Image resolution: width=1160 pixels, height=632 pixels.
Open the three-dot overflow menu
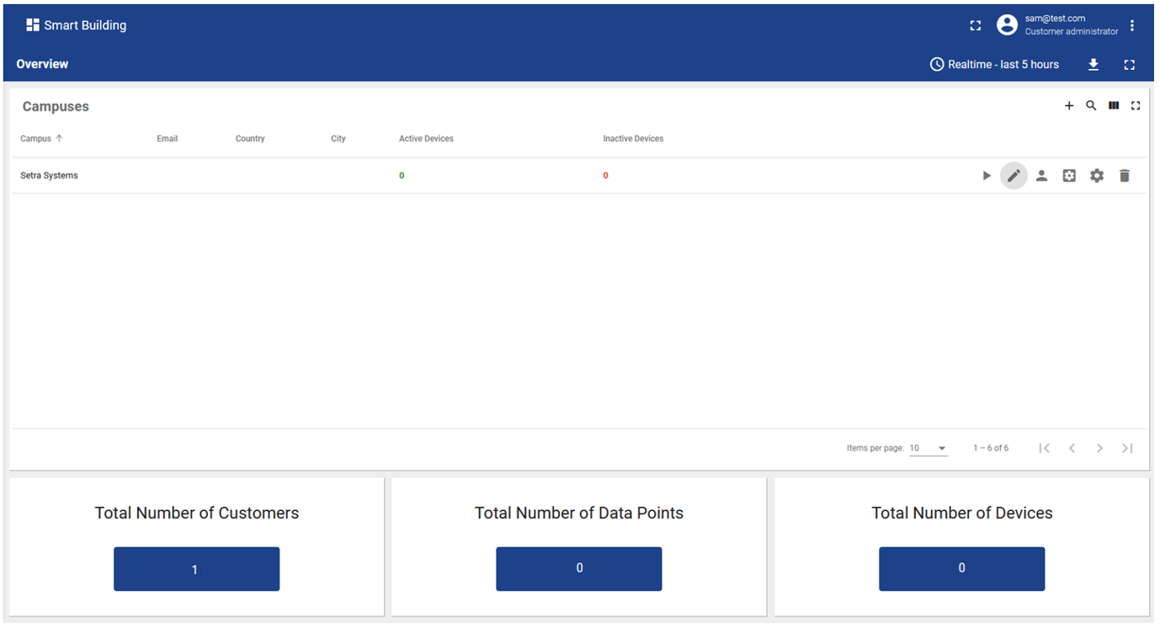(1132, 24)
